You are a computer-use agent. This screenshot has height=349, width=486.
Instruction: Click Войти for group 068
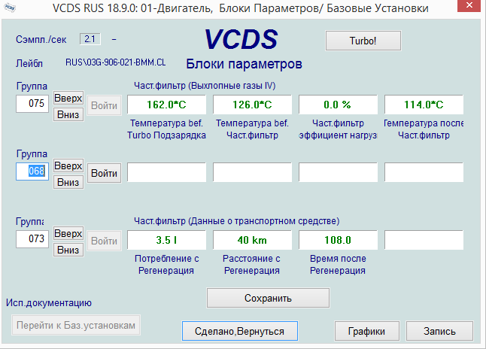pyautogui.click(x=104, y=173)
